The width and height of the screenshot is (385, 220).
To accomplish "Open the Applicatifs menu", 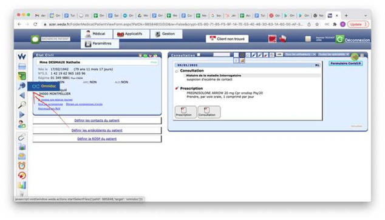I will tap(131, 34).
